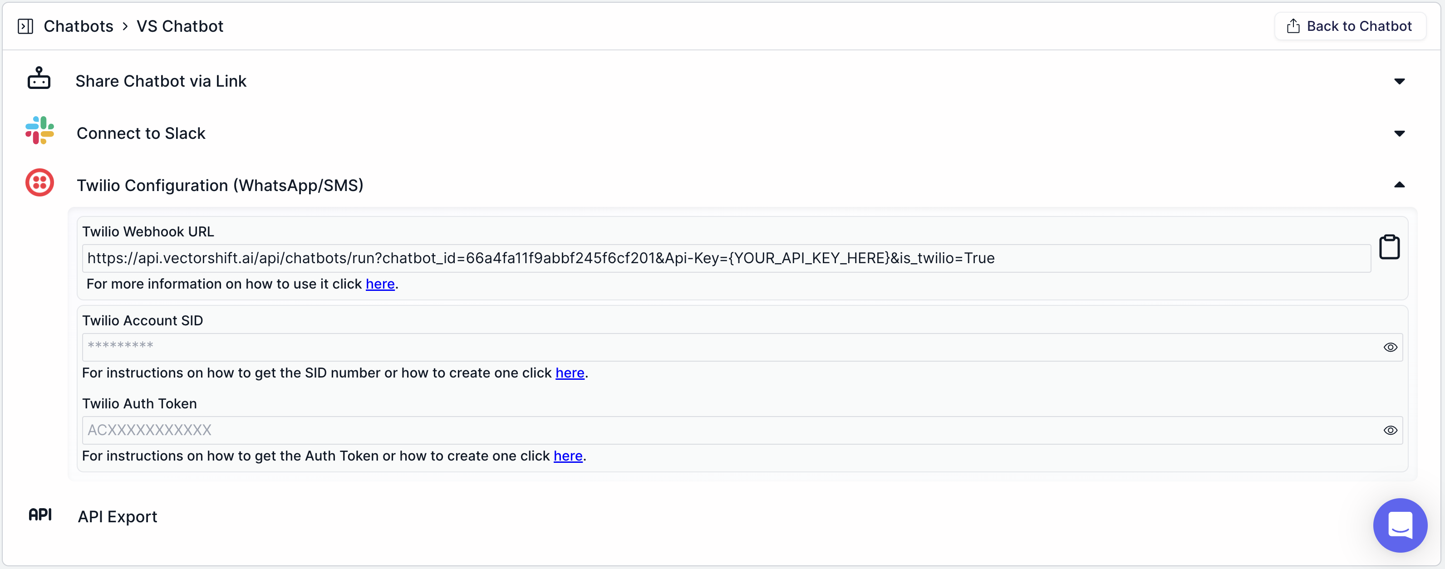Click the share icon inside Back to Chatbot button
The image size is (1445, 569).
[x=1293, y=25]
